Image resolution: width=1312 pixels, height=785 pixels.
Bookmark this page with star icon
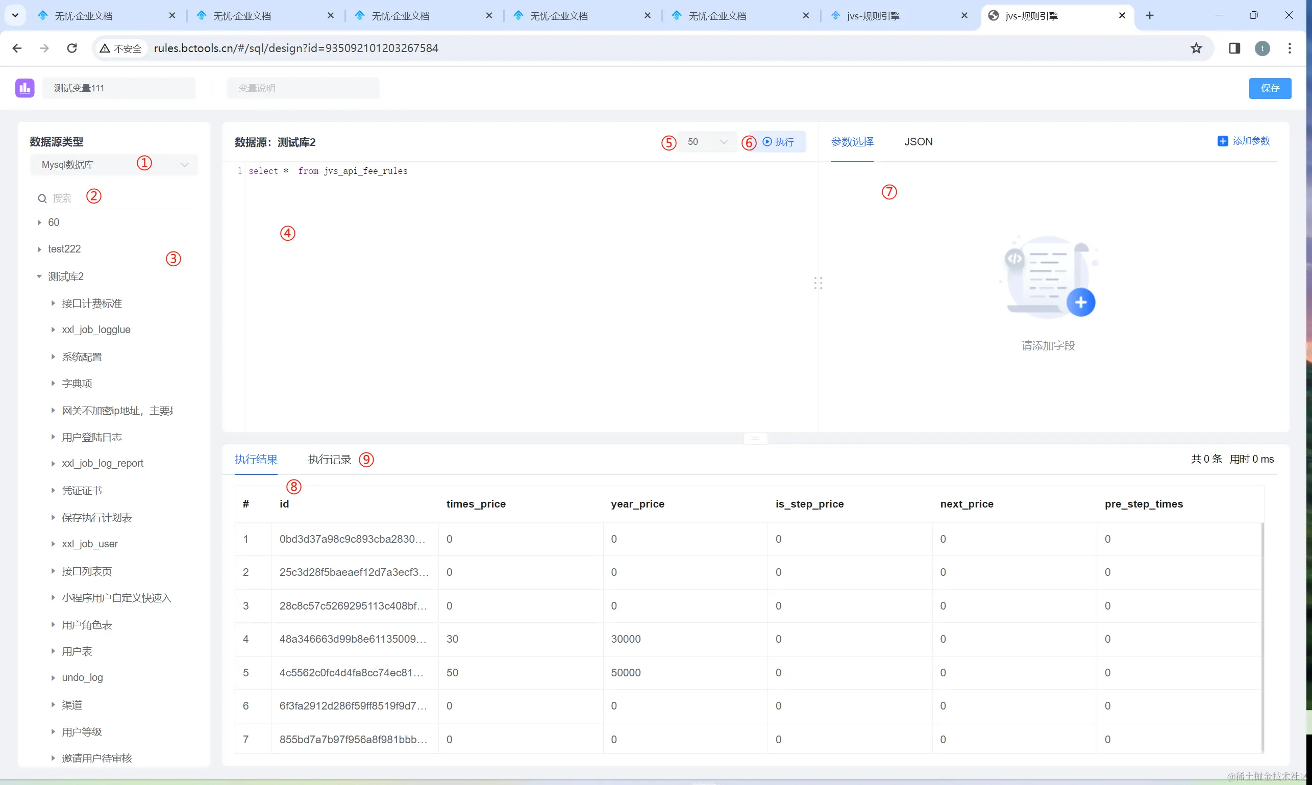[1196, 48]
